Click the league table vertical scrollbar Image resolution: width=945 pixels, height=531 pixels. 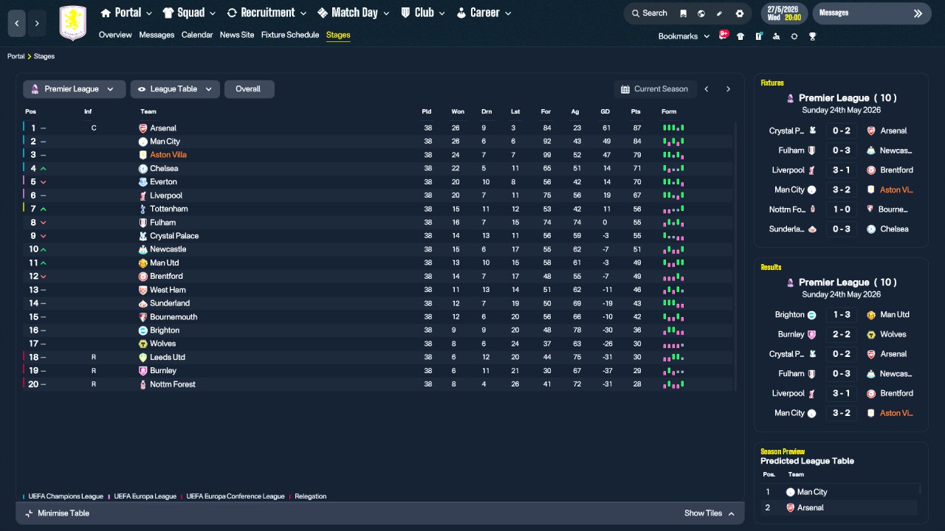(x=735, y=256)
